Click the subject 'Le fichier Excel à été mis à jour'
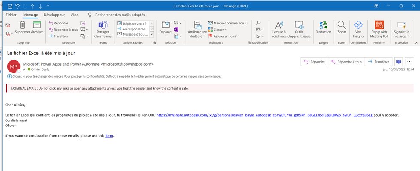Viewport: 420px width, 171px height. [41, 53]
